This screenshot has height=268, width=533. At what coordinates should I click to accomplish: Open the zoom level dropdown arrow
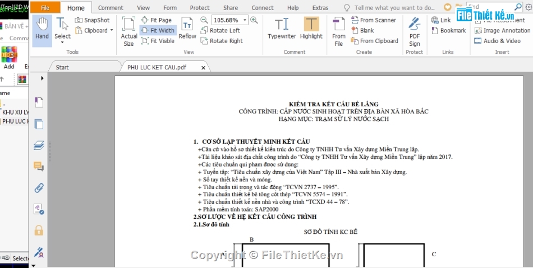[245, 20]
